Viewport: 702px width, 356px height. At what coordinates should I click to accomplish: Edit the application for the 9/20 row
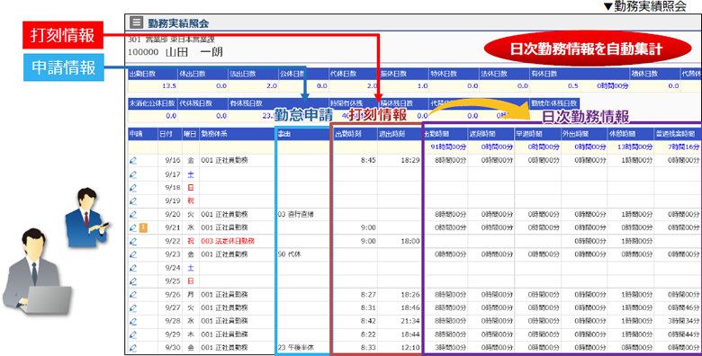133,214
